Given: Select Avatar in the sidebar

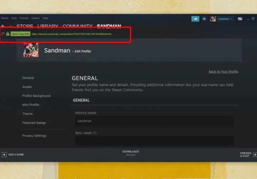Looking at the screenshot, I should [x=27, y=87].
